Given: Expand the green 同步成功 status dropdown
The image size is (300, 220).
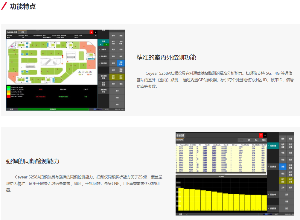Looking at the screenshot, I should coord(54,109).
